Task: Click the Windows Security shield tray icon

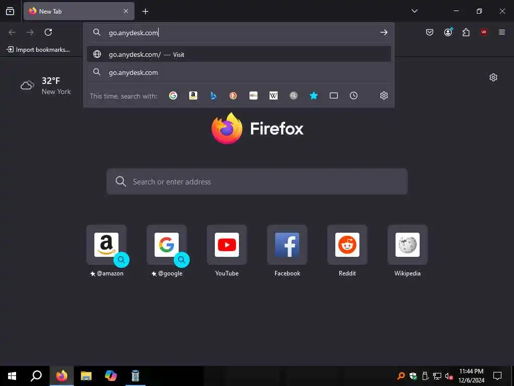Action: pyautogui.click(x=413, y=376)
